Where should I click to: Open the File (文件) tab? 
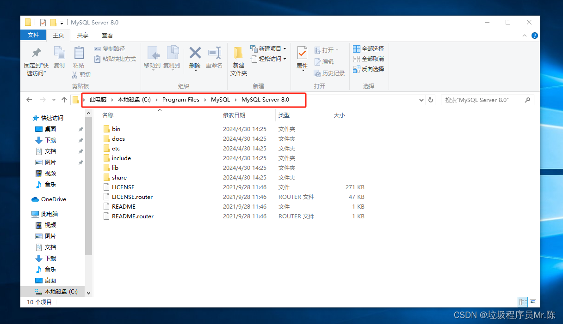tap(34, 35)
